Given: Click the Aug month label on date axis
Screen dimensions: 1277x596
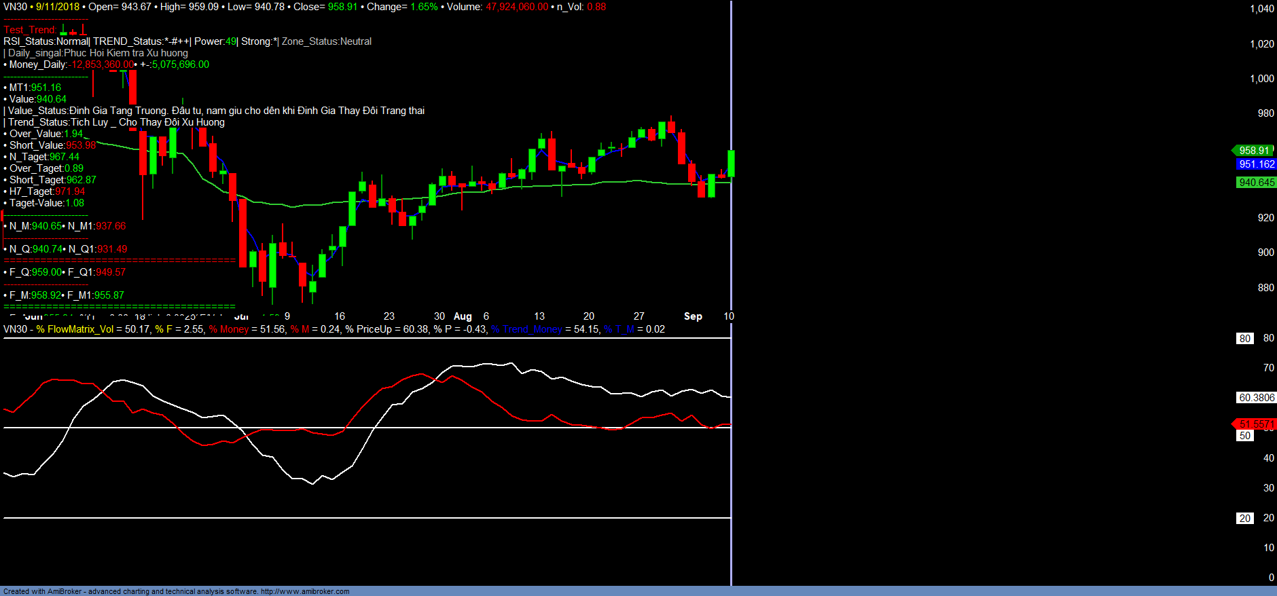Looking at the screenshot, I should pyautogui.click(x=463, y=316).
